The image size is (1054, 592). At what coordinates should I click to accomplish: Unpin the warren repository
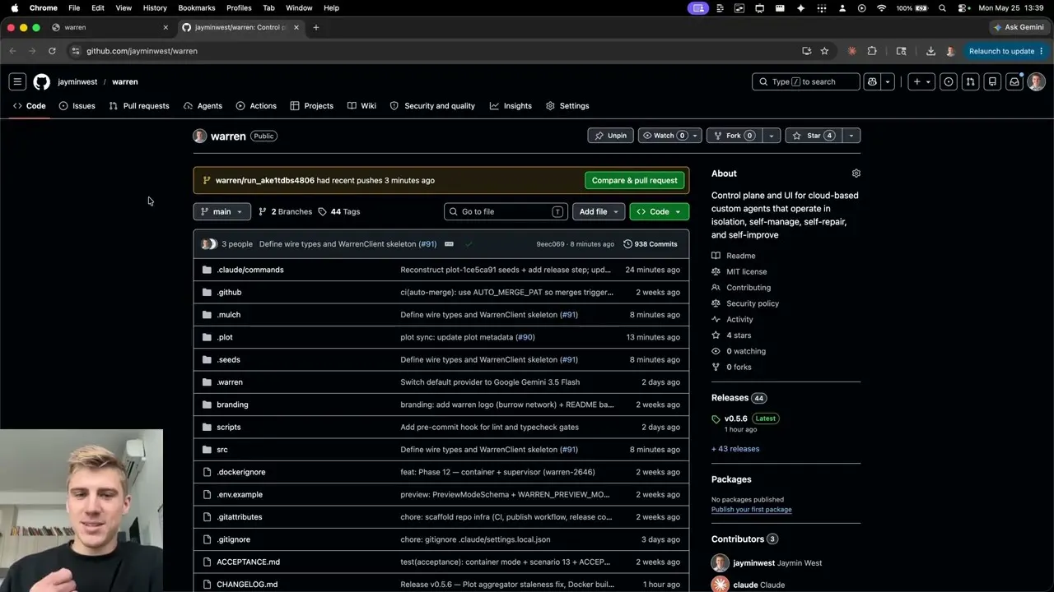coord(611,136)
